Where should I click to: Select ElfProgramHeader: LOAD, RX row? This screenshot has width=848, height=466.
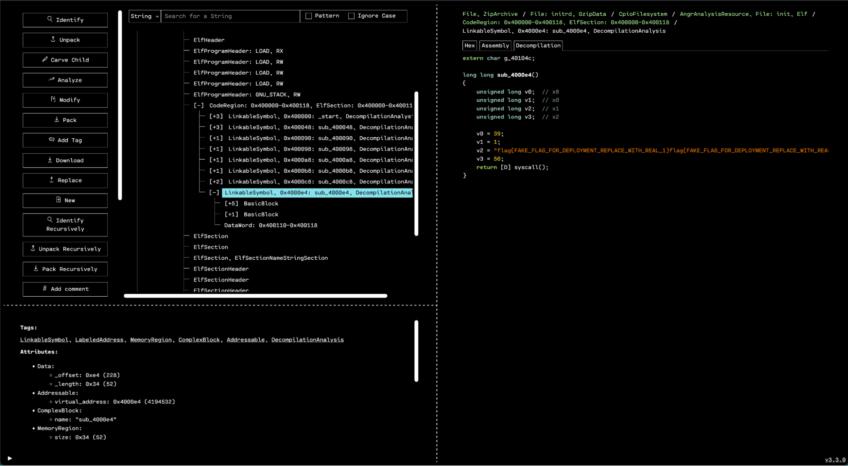click(x=238, y=51)
